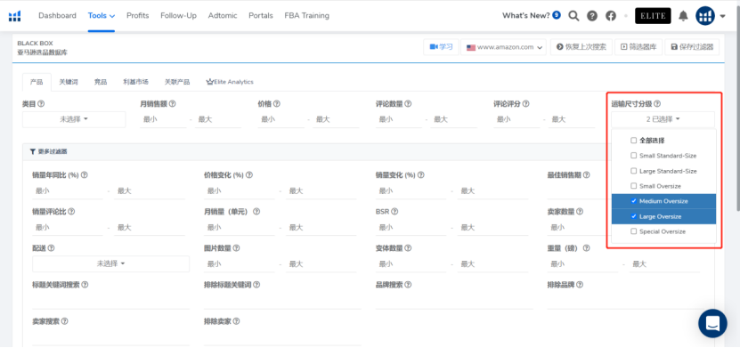Focus the BSR 最小 input

[x=410, y=228]
